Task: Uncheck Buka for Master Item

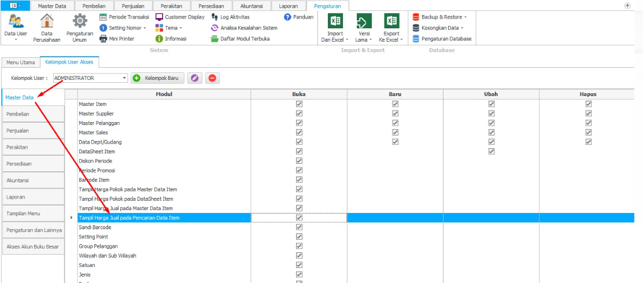Action: point(299,104)
